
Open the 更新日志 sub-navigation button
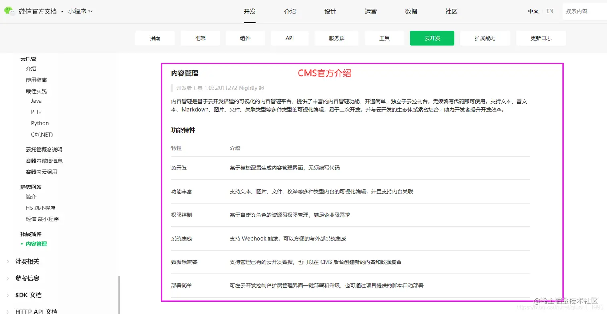point(541,38)
